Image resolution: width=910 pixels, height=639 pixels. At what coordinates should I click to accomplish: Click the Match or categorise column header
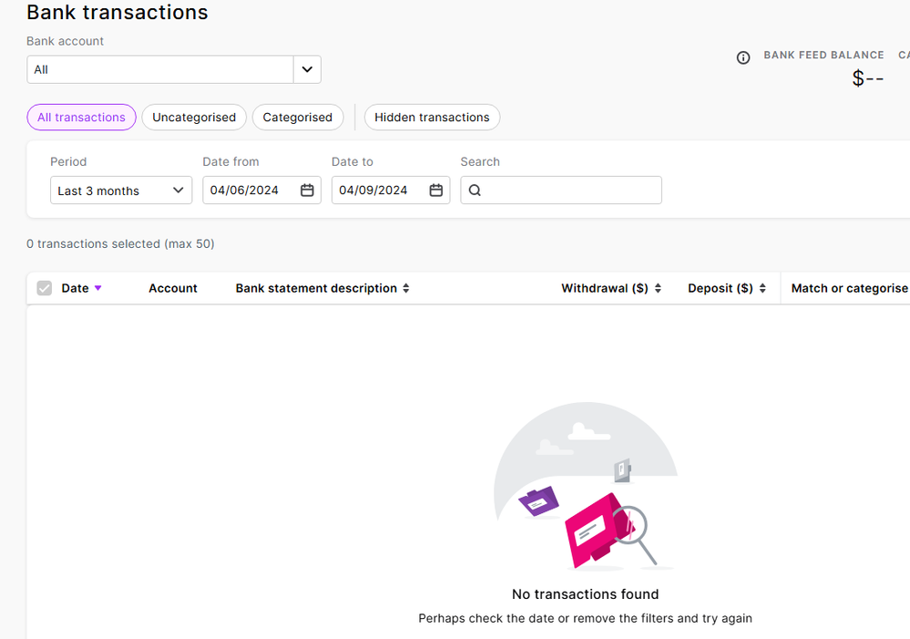coord(849,288)
